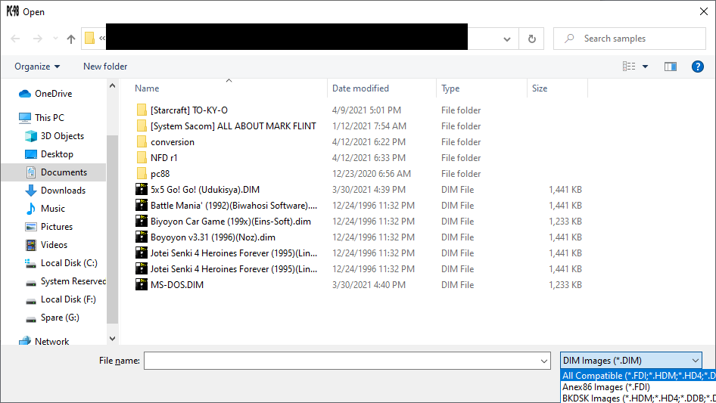Click the sidebar scroll down arrow
The height and width of the screenshot is (403, 716).
click(112, 339)
